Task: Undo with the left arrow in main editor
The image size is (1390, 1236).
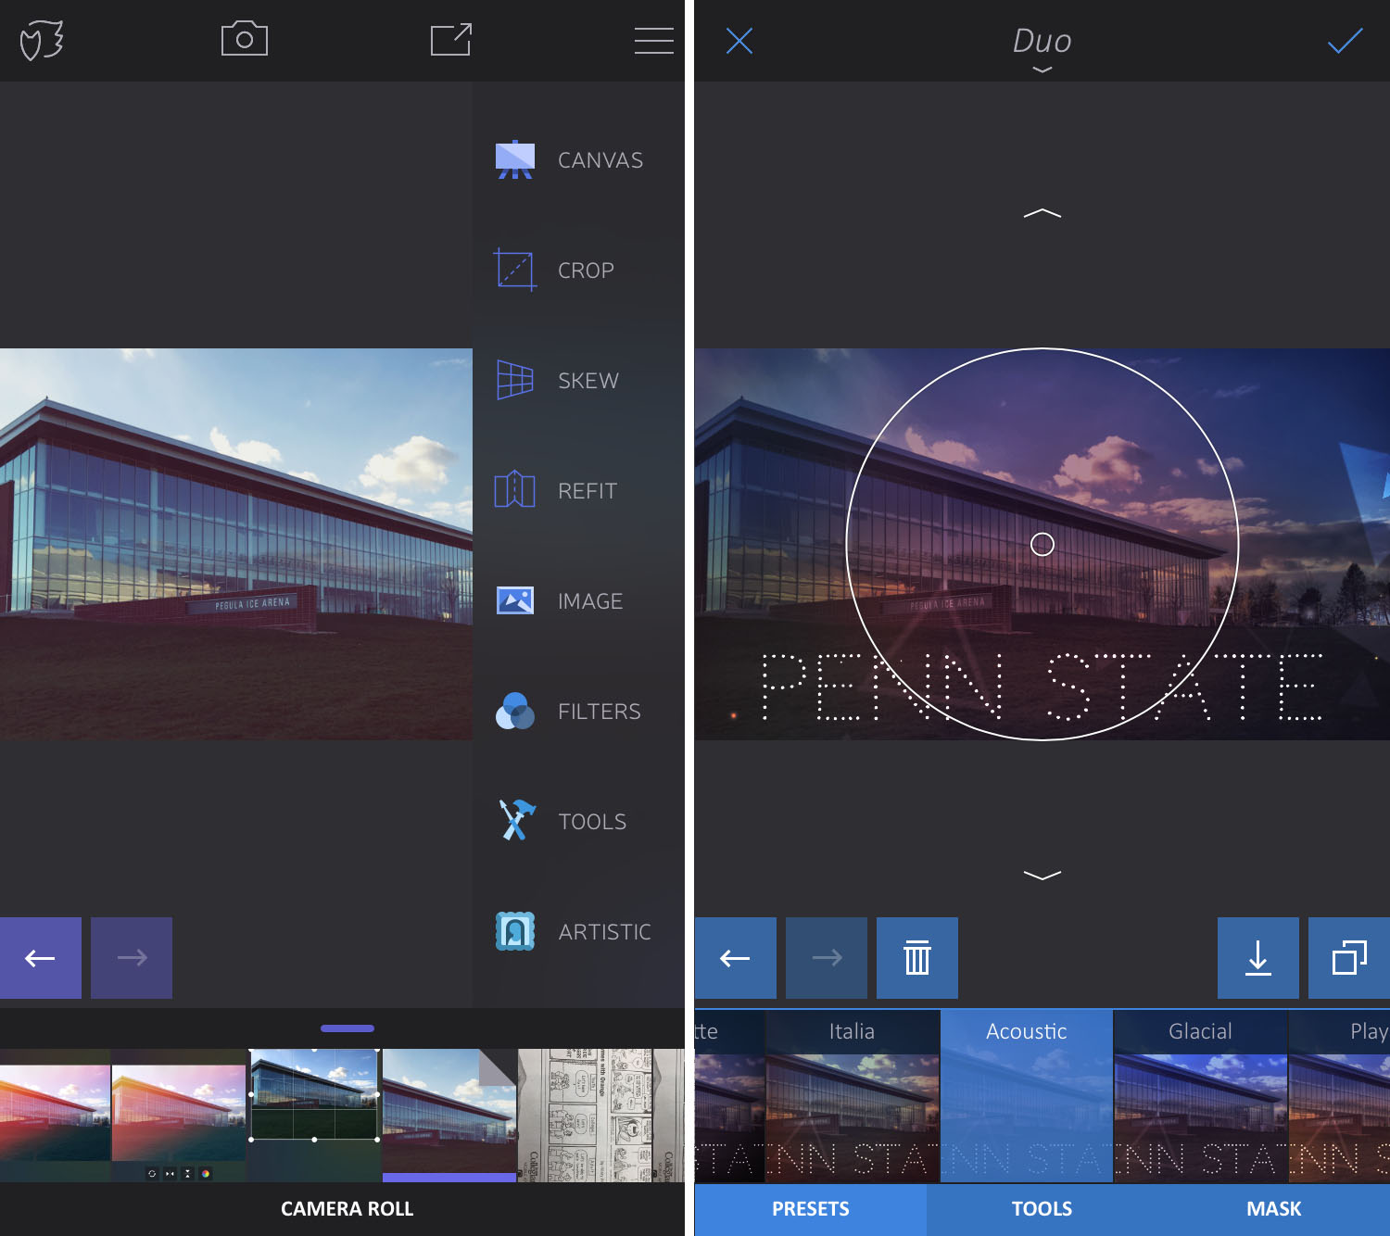Action: 41,958
